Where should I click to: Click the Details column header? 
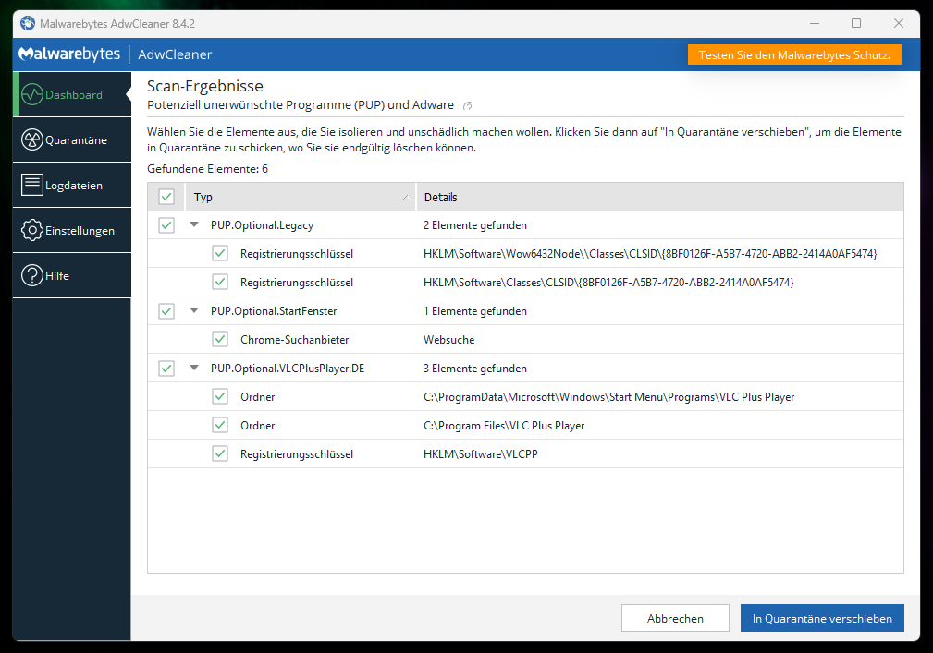tap(660, 197)
